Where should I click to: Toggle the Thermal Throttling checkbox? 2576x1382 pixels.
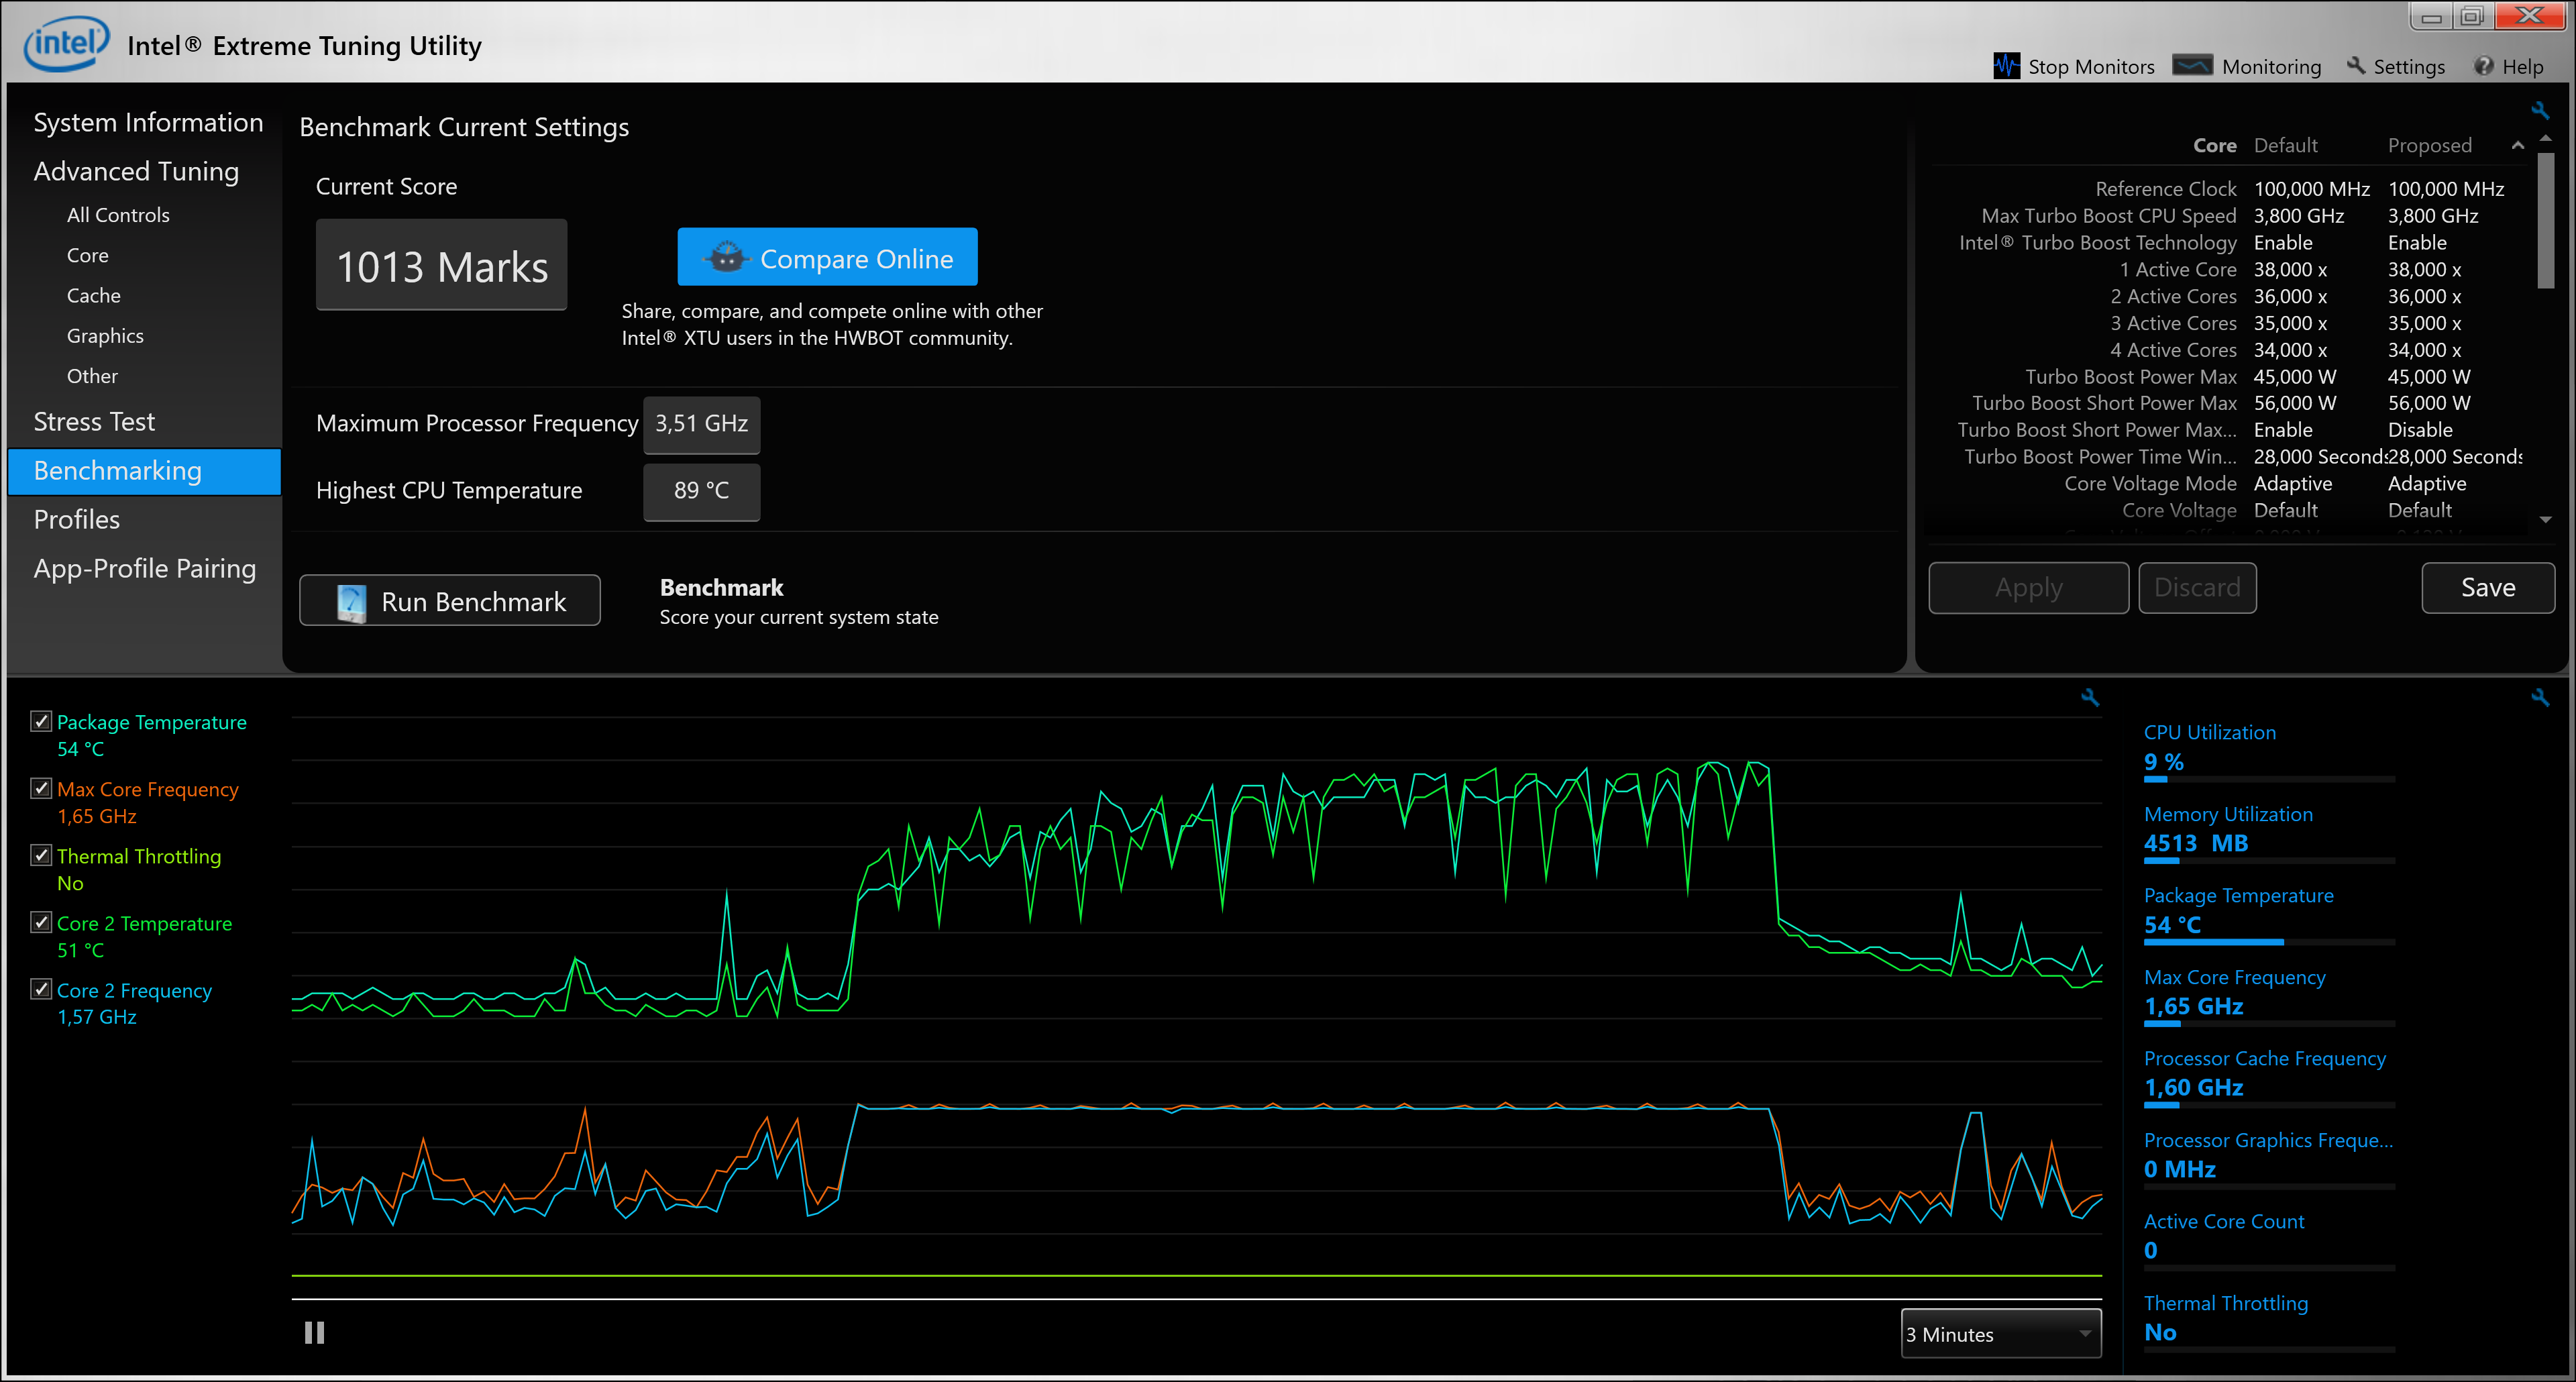tap(41, 855)
